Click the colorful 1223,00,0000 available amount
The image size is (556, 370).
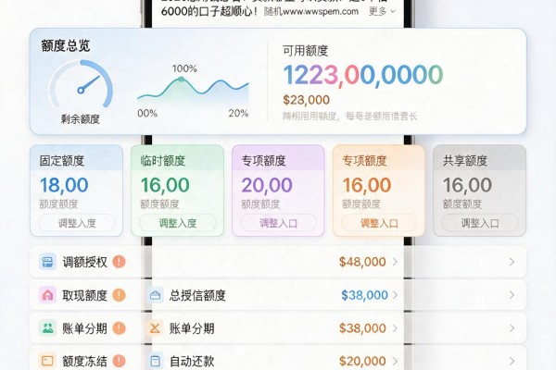point(363,75)
